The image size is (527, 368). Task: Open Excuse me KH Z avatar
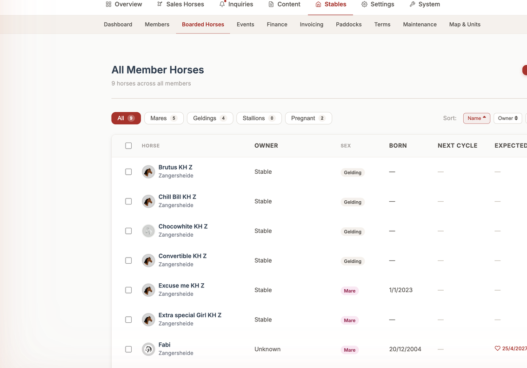148,290
